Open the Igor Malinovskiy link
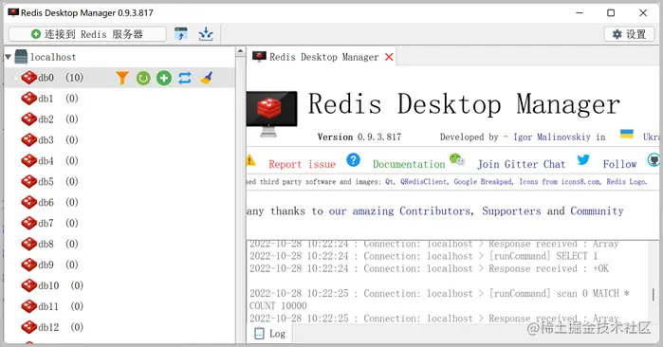The height and width of the screenshot is (347, 663). point(552,137)
